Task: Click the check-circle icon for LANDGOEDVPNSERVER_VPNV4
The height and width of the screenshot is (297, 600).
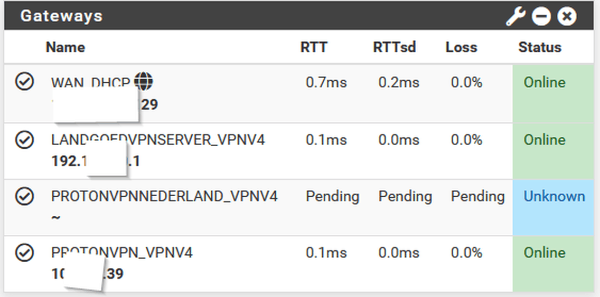Action: point(24,139)
